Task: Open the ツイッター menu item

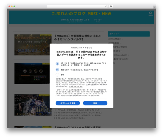Action: click(x=98, y=20)
